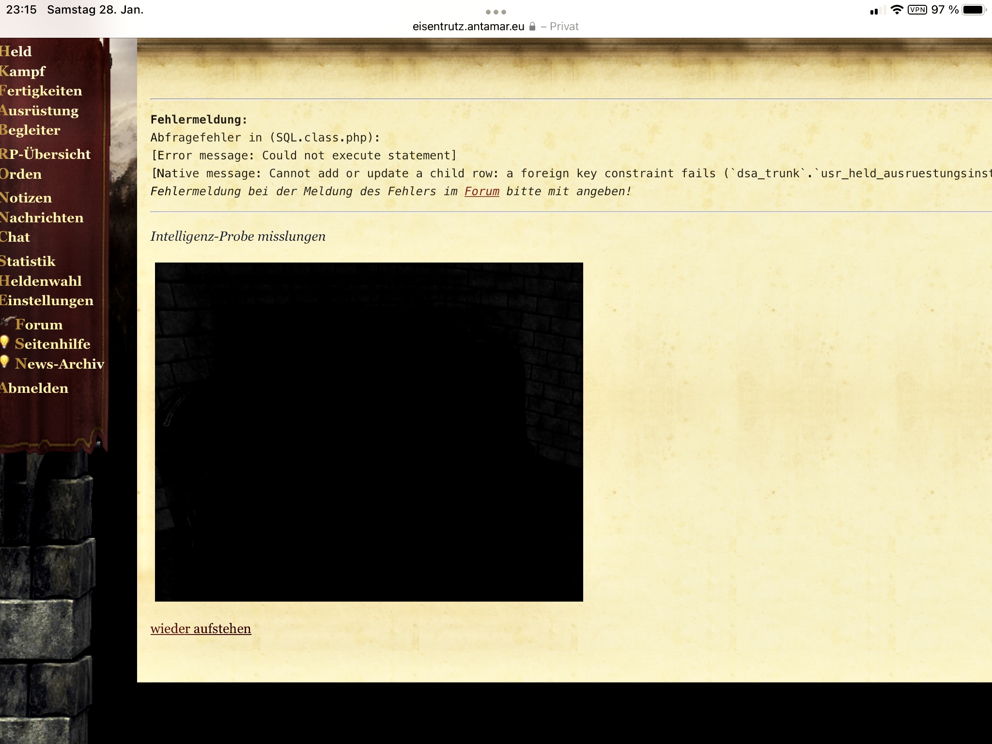This screenshot has height=744, width=992.
Task: Go to the Kampf section
Action: pyautogui.click(x=23, y=71)
